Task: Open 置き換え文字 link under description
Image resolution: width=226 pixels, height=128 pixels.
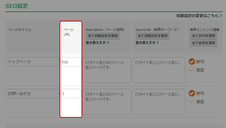Action: click(96, 42)
